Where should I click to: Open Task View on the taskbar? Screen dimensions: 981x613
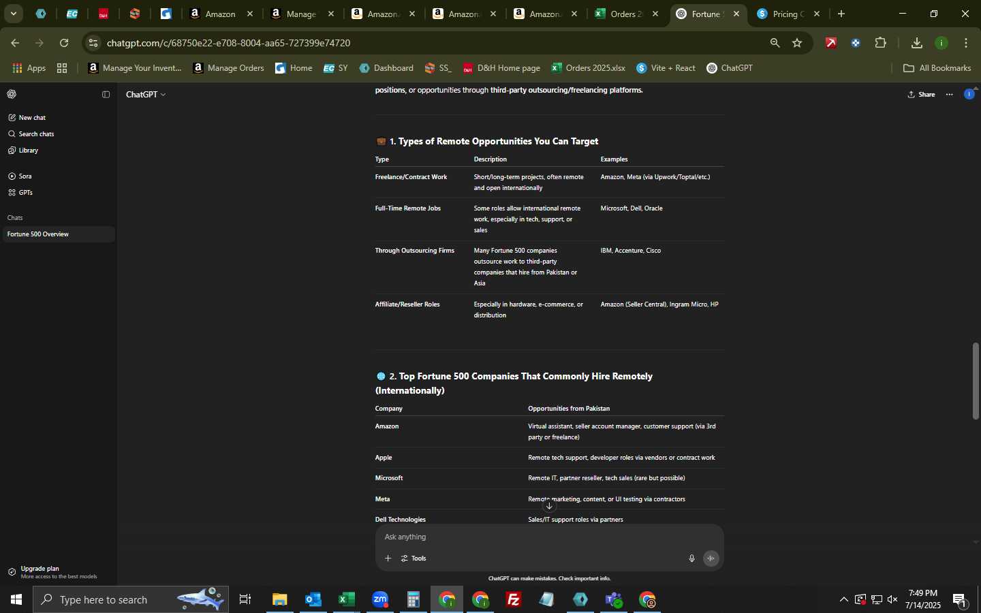(x=245, y=600)
